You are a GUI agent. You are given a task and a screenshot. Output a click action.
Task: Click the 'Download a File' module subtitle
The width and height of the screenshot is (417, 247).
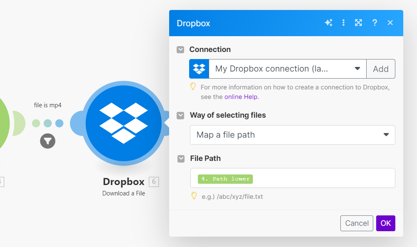tap(124, 193)
